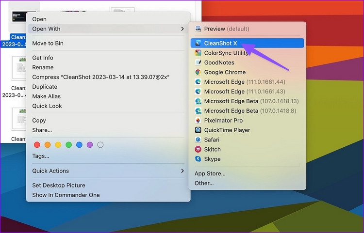The width and height of the screenshot is (364, 233).
Task: Choose the Skitch app icon
Action: [198, 149]
